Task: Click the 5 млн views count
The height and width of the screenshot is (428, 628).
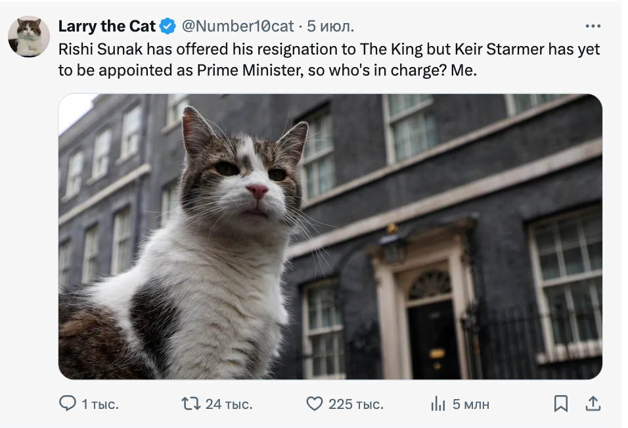Action: (x=470, y=404)
